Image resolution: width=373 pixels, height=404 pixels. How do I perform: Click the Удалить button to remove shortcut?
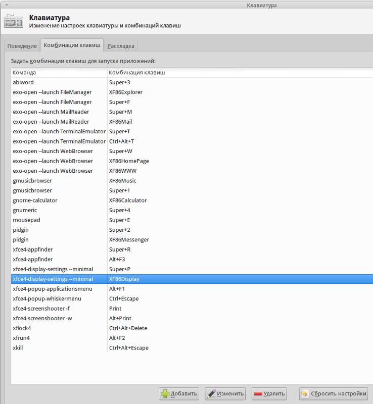click(x=269, y=394)
